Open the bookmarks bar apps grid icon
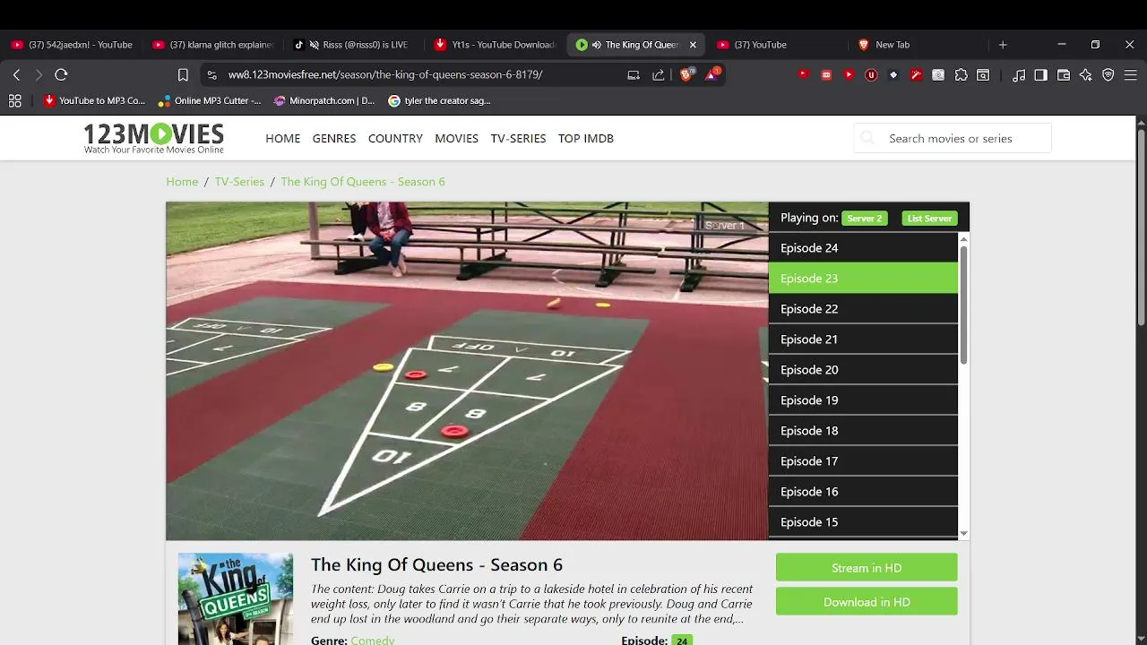This screenshot has width=1147, height=645. [14, 101]
